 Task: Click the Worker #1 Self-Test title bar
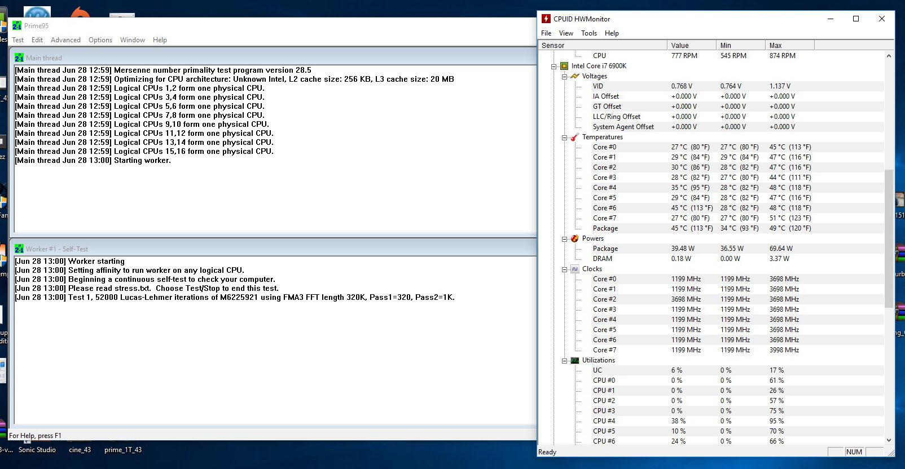[x=273, y=249]
